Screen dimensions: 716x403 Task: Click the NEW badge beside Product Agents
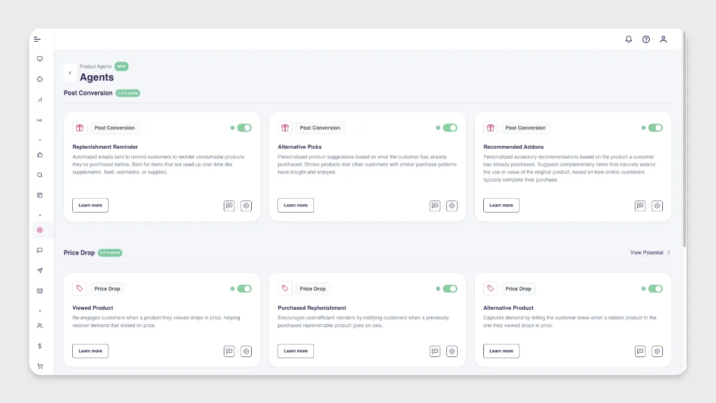pyautogui.click(x=122, y=66)
